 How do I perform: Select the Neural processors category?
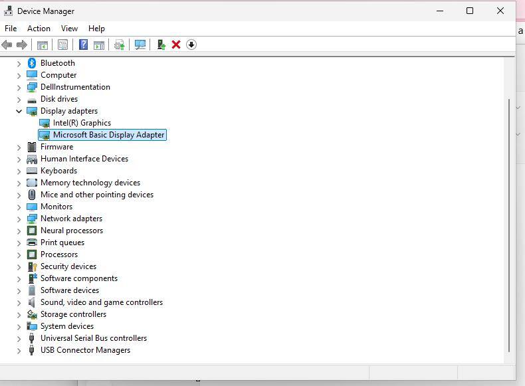pos(71,231)
